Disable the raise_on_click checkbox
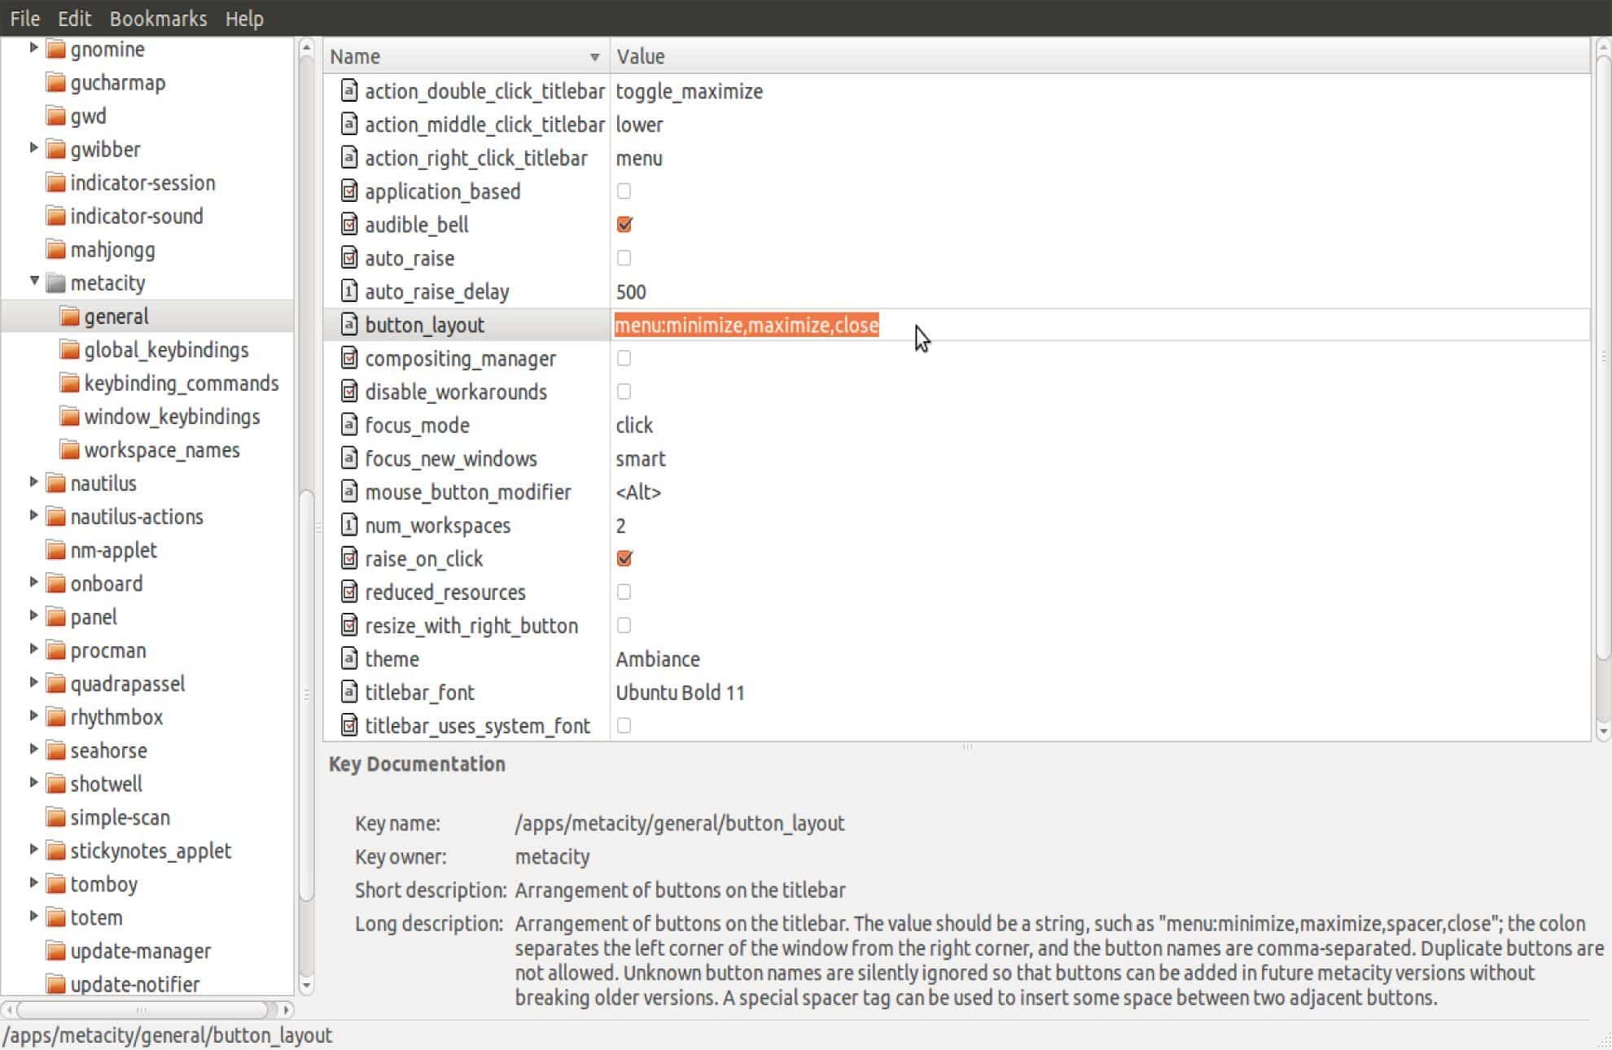This screenshot has height=1050, width=1612. 624,558
